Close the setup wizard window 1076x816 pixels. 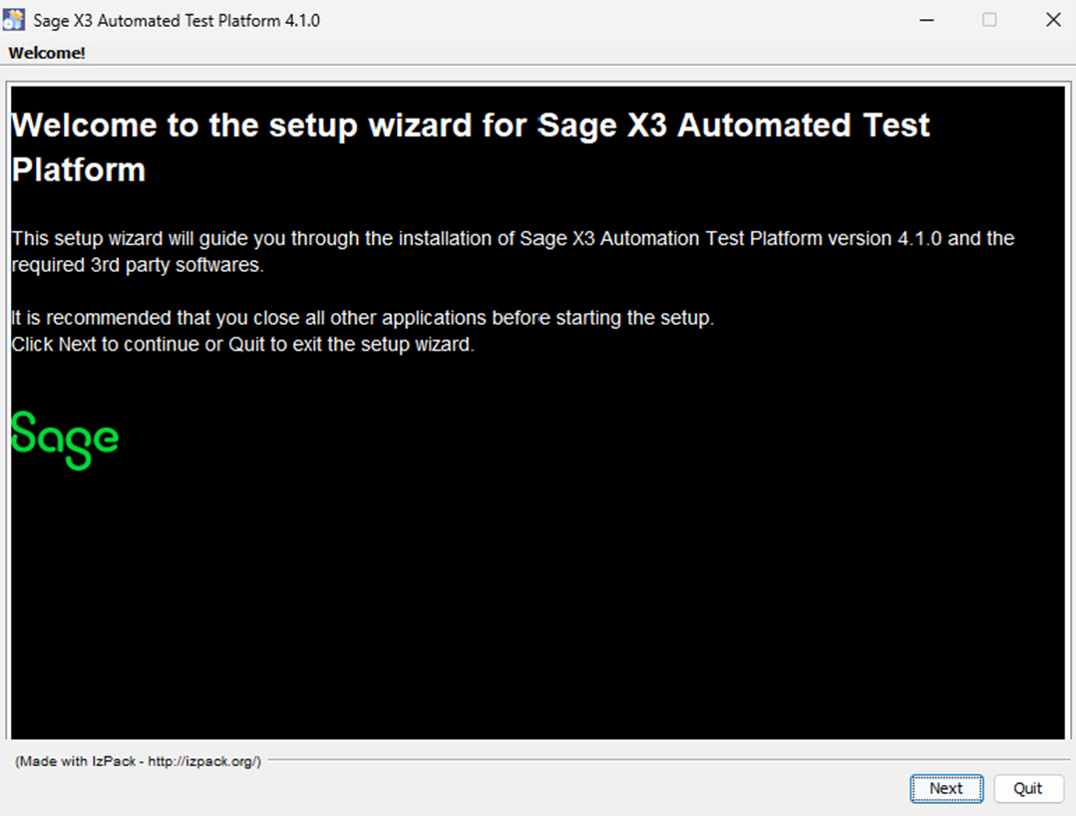pyautogui.click(x=1053, y=20)
